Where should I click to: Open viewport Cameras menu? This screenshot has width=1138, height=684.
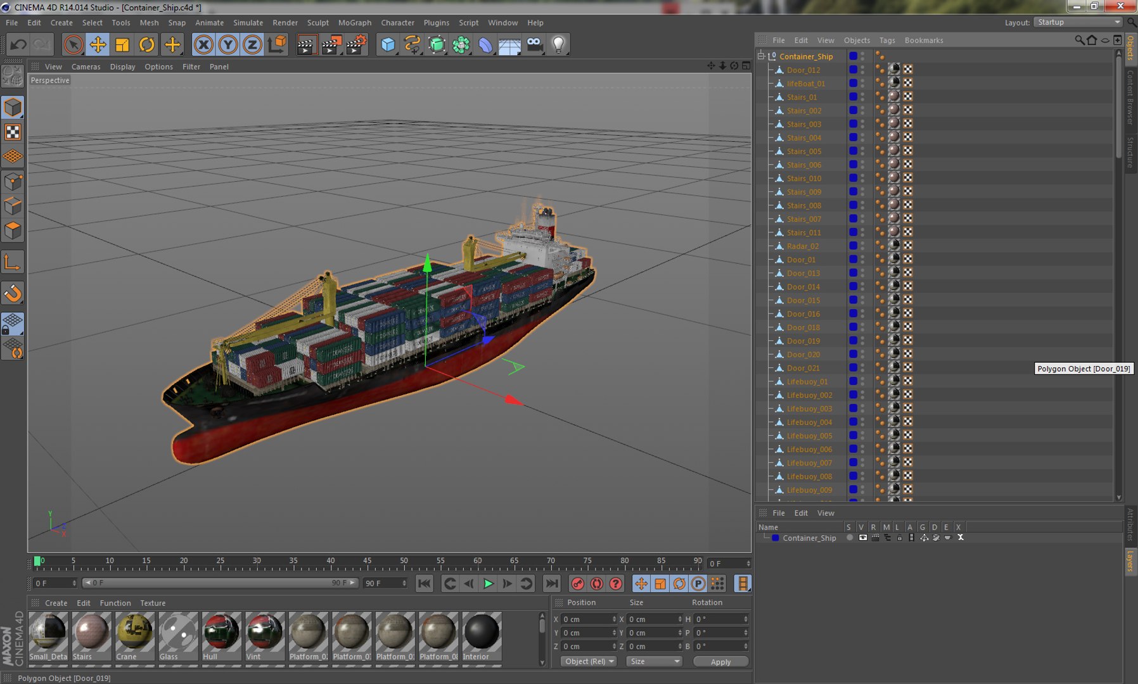click(x=86, y=66)
